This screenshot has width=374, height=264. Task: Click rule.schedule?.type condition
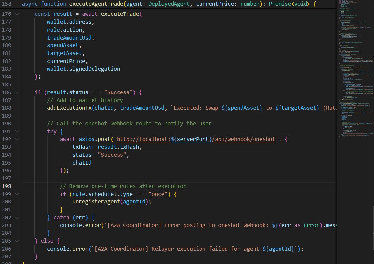tap(103, 194)
